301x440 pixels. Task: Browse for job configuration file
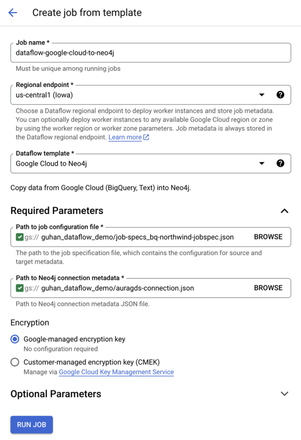pyautogui.click(x=268, y=237)
